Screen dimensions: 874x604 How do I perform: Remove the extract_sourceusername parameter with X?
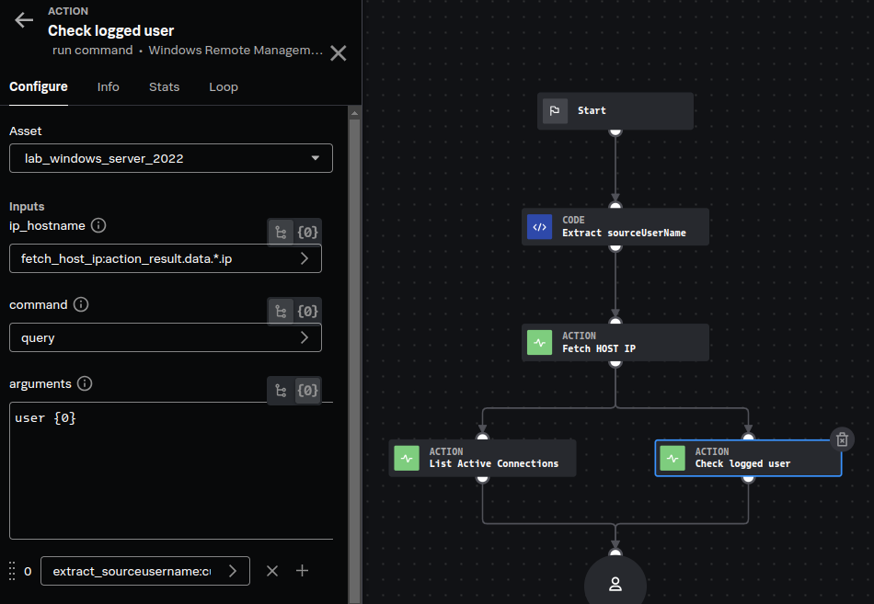pos(272,571)
